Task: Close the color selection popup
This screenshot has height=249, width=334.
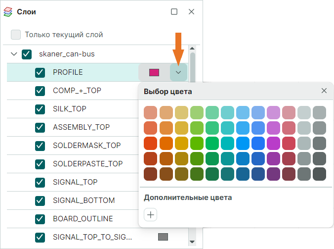Action: click(x=324, y=91)
